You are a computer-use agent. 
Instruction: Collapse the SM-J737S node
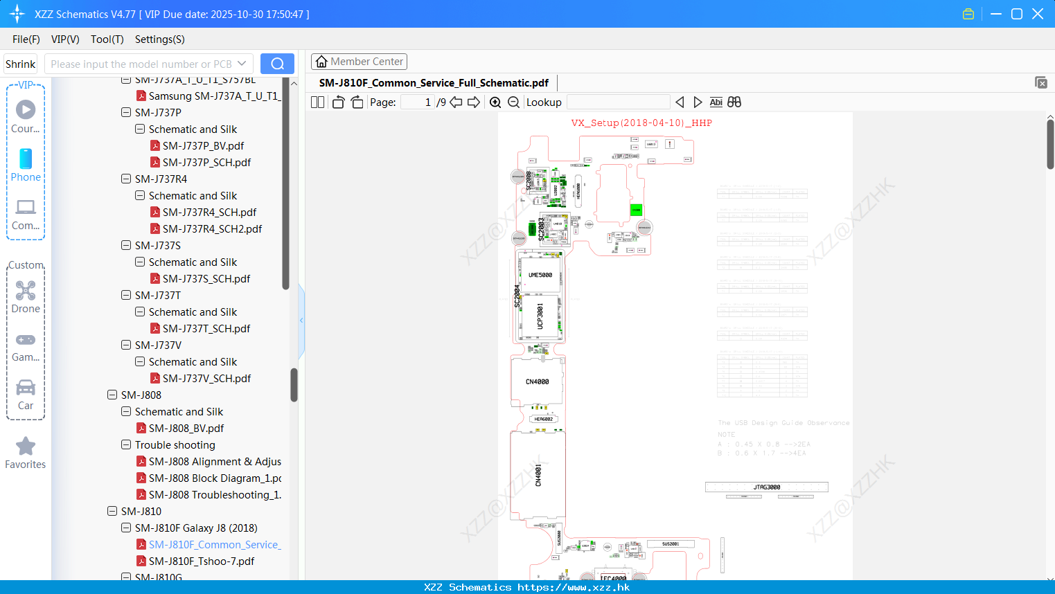click(x=126, y=245)
